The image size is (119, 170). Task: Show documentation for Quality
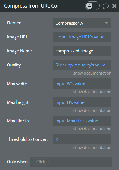pos(92,73)
